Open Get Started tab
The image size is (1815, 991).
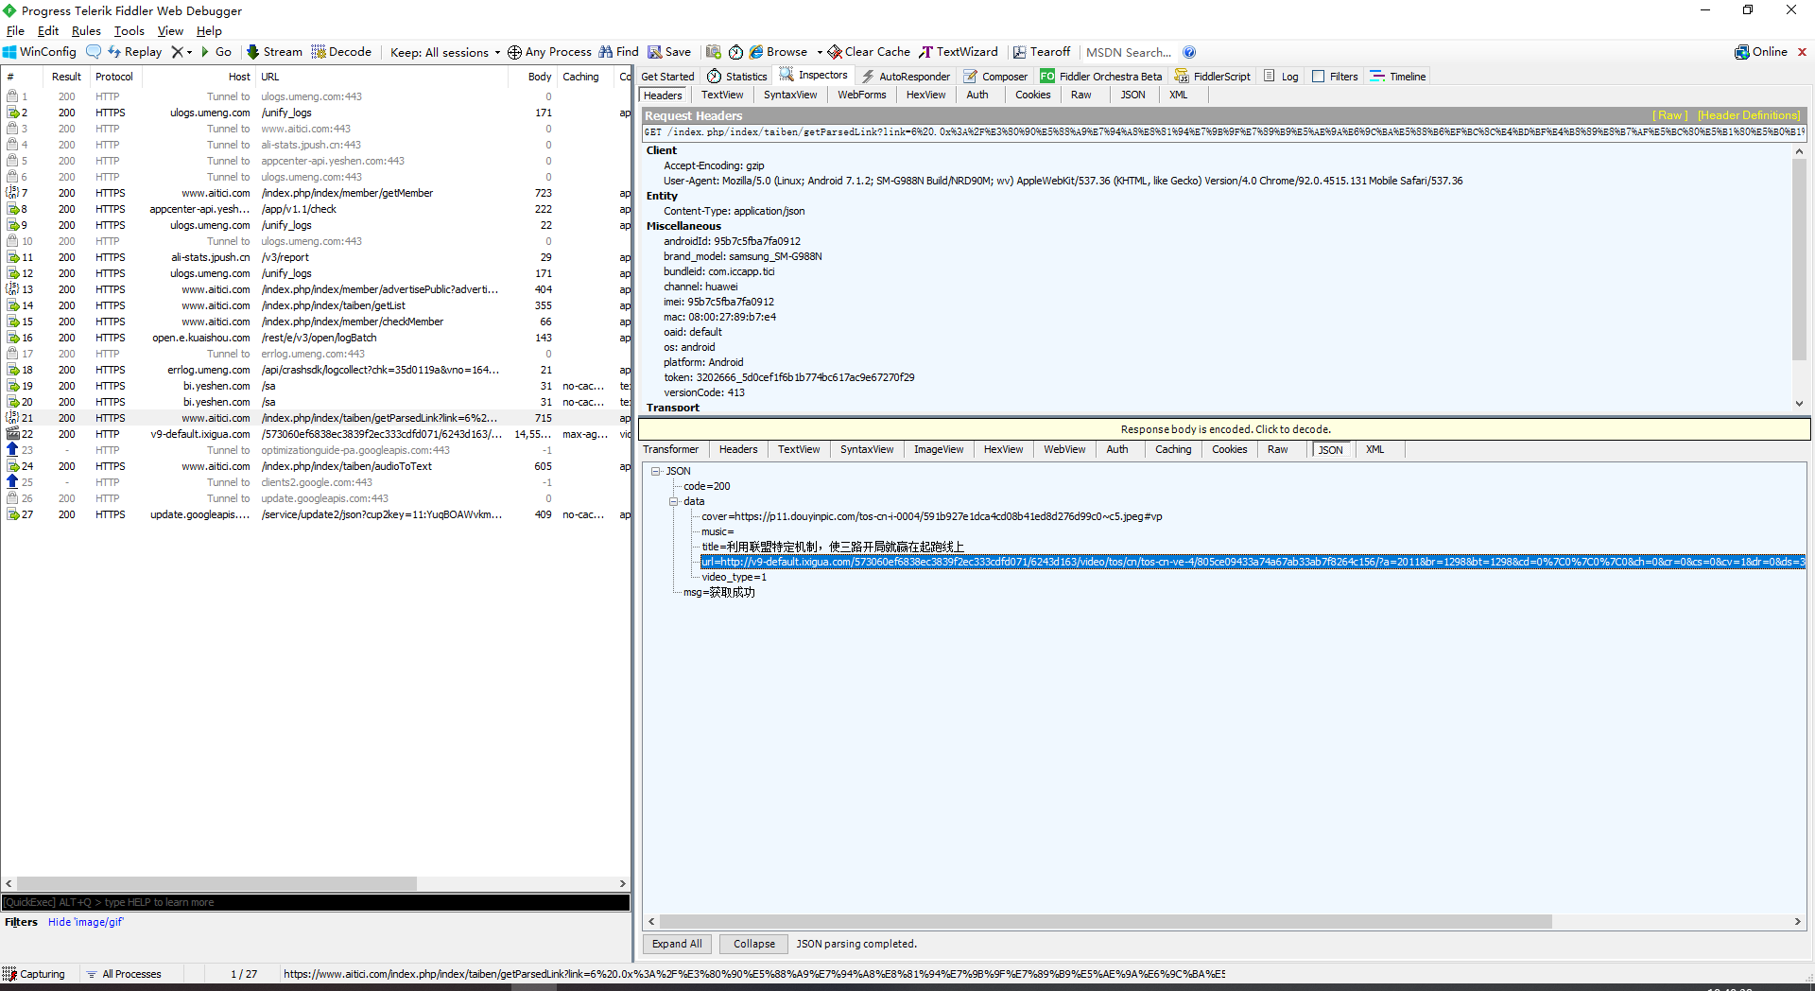tap(667, 77)
